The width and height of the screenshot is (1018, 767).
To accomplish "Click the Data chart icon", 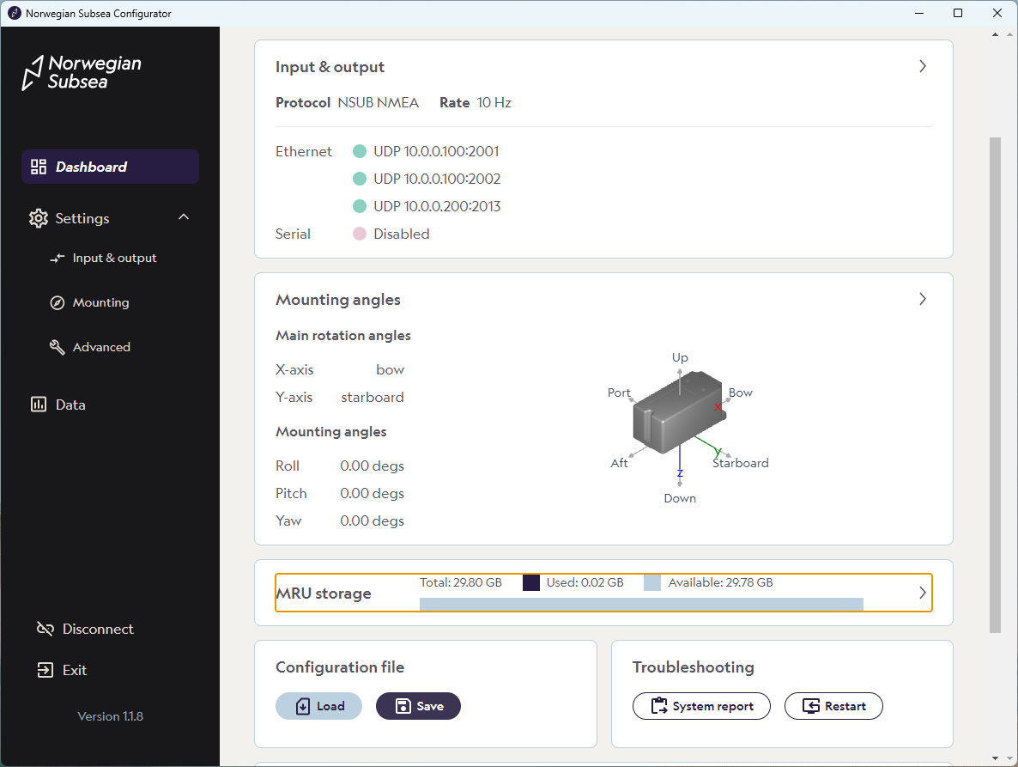I will (39, 405).
